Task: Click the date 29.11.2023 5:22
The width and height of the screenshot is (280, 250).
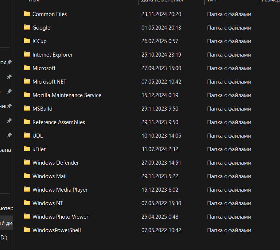Action: 160,176
